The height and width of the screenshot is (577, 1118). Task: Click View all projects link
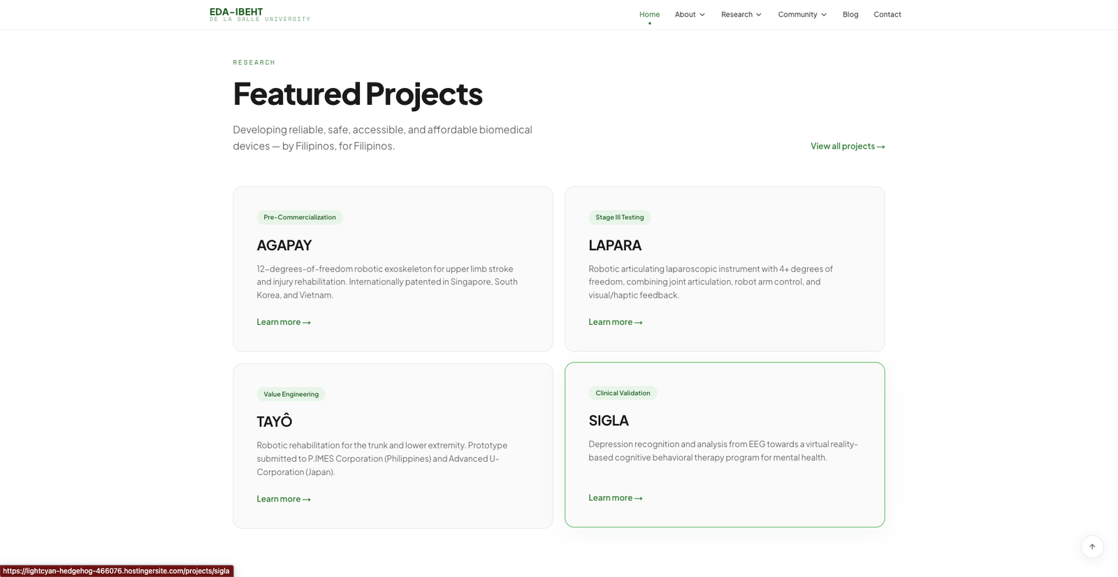tap(847, 146)
